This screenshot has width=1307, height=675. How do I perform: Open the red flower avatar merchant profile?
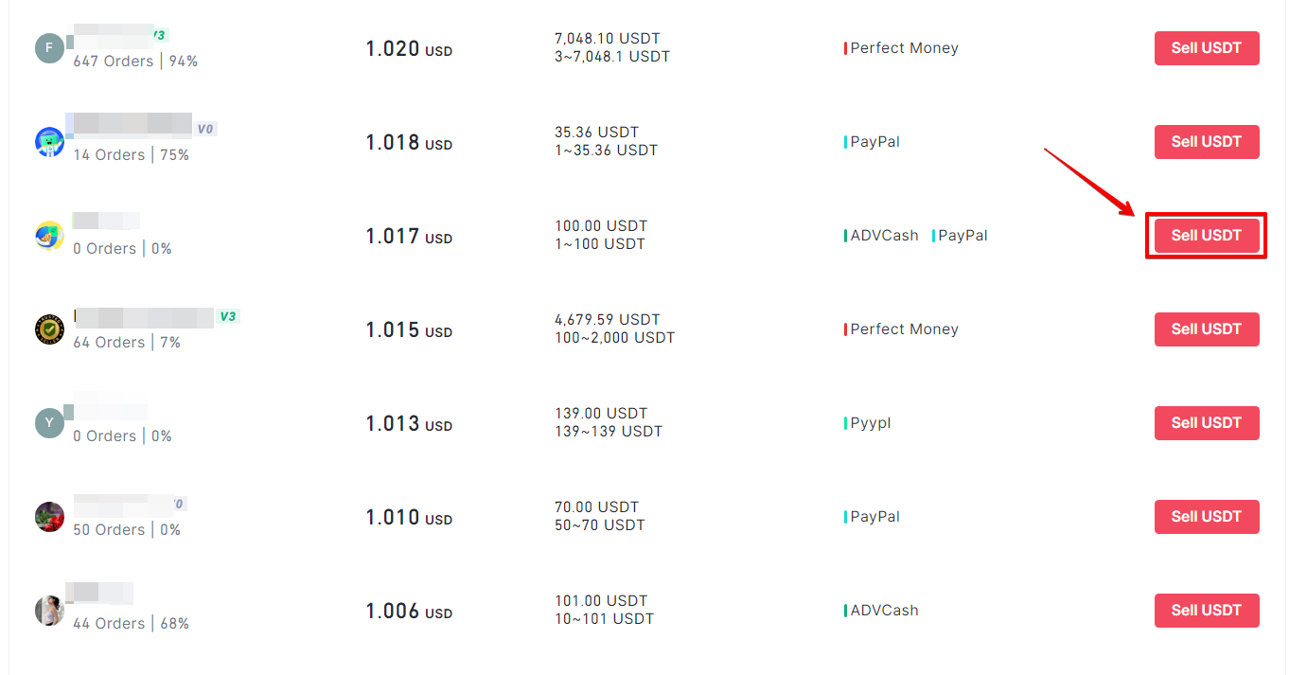[x=49, y=517]
